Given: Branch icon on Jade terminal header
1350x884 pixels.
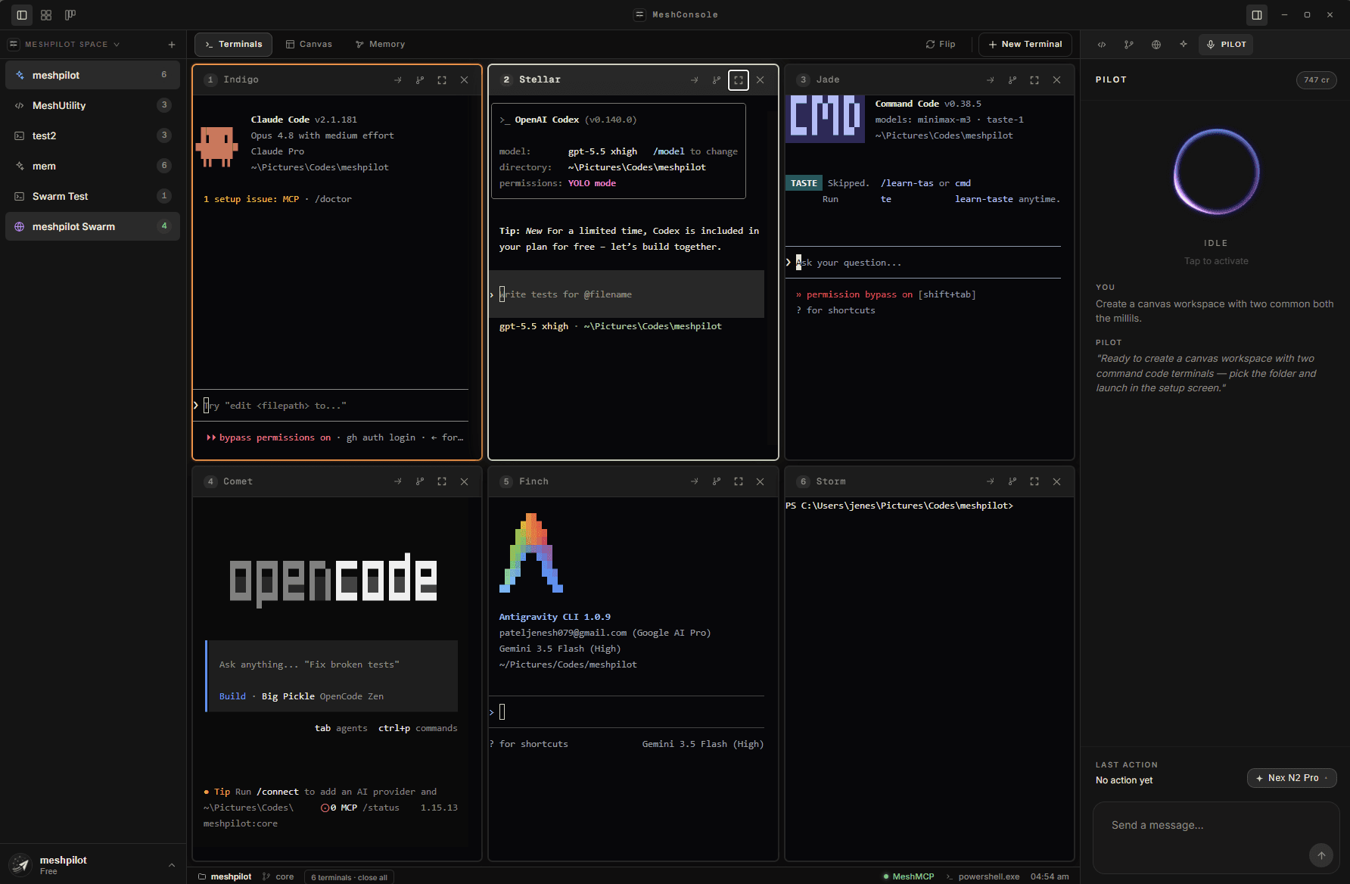Looking at the screenshot, I should (1012, 80).
